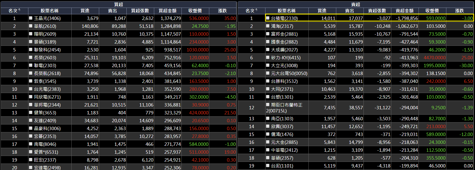Select checkbox beside 長榮航(2618)
Image resolution: width=475 pixels, height=170 pixels.
31,73
